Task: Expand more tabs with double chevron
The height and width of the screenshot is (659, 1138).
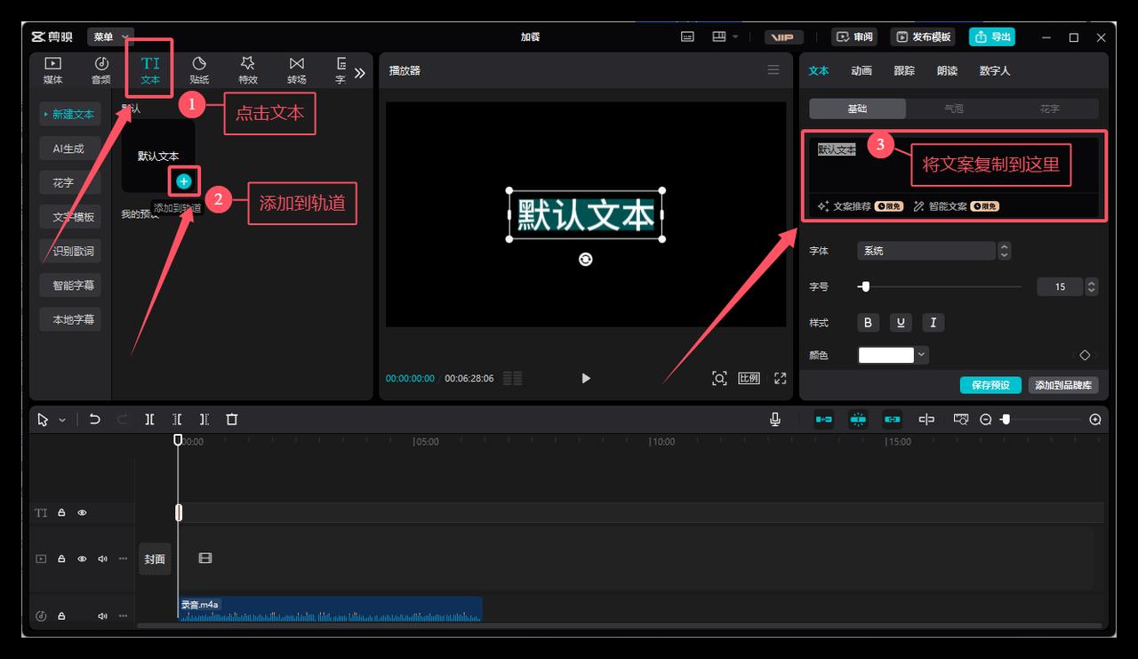Action: 359,73
